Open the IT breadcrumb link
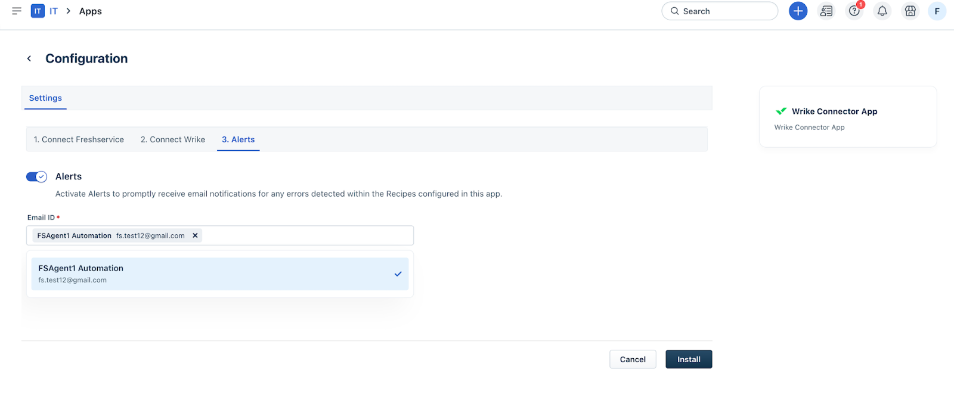The image size is (954, 407). coord(54,11)
